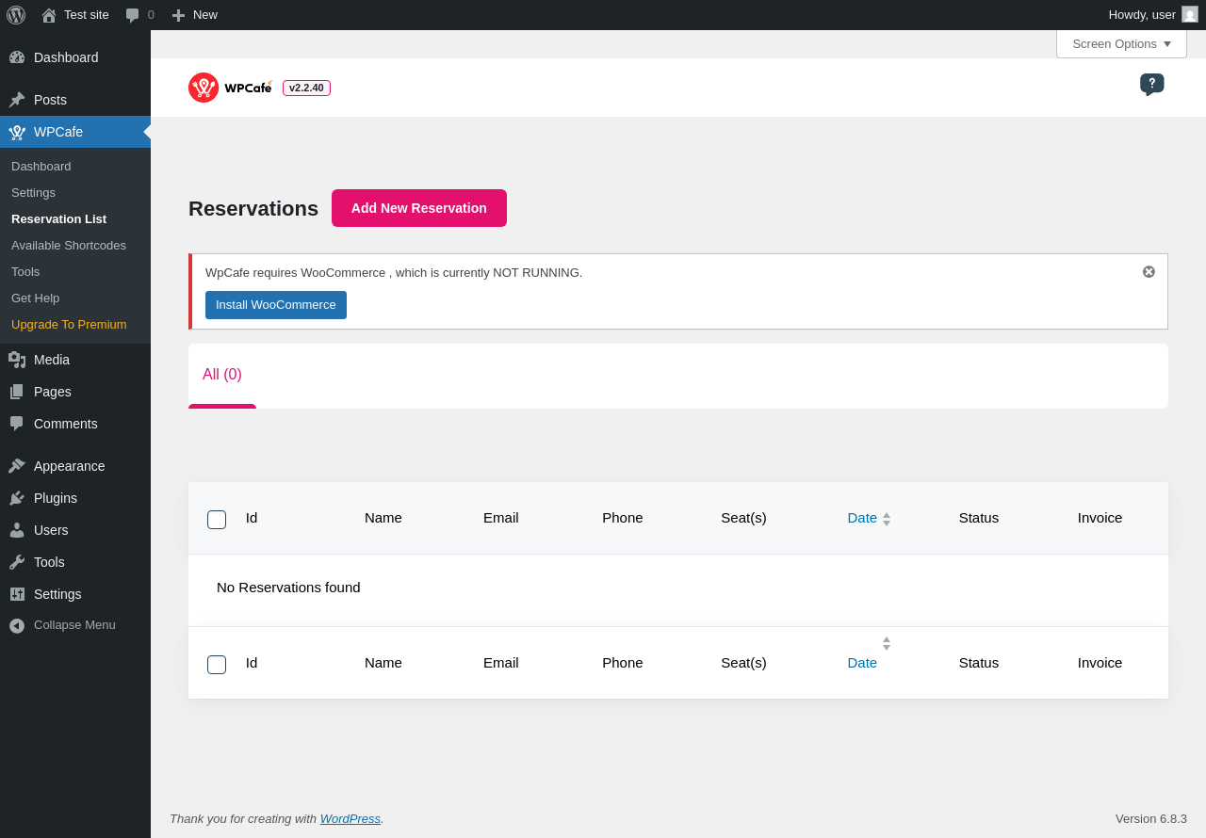Screen dimensions: 1206x838
Task: Open the Appearance paintbrush icon
Action: click(17, 466)
